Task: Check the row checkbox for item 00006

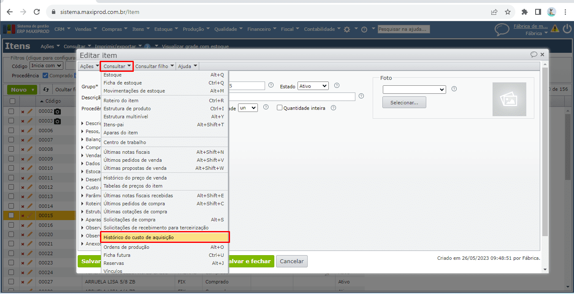Action: [x=12, y=131]
